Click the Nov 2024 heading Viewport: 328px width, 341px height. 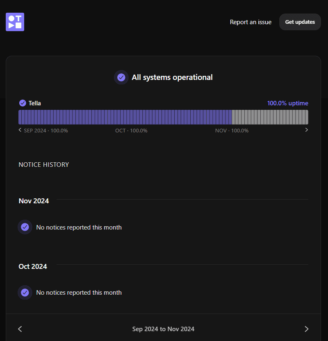pos(34,201)
